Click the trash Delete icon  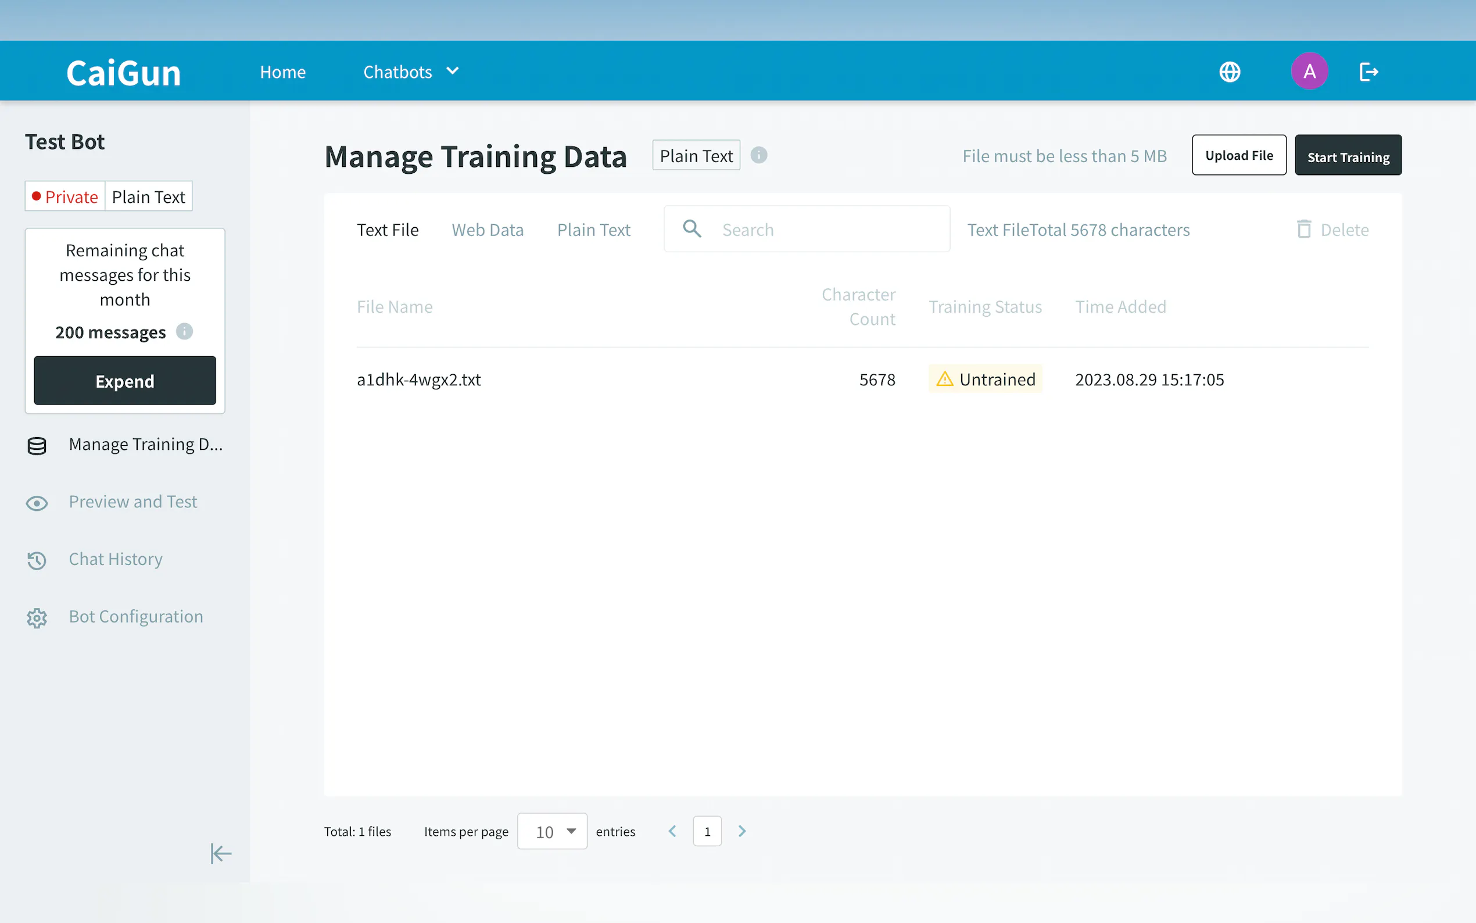pos(1303,230)
